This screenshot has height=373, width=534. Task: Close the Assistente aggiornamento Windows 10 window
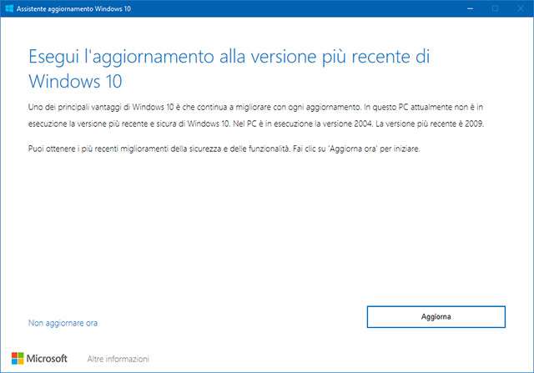tap(521, 8)
